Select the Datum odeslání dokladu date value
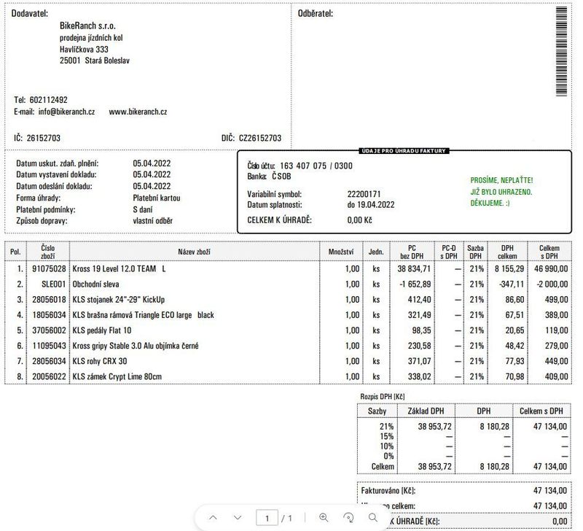Screen dimensions: 583x531 coord(152,186)
